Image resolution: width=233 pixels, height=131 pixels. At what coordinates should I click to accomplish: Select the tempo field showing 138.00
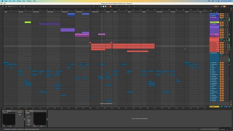[9, 7]
